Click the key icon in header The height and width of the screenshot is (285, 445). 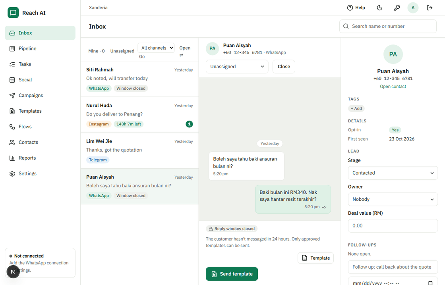[x=397, y=8]
